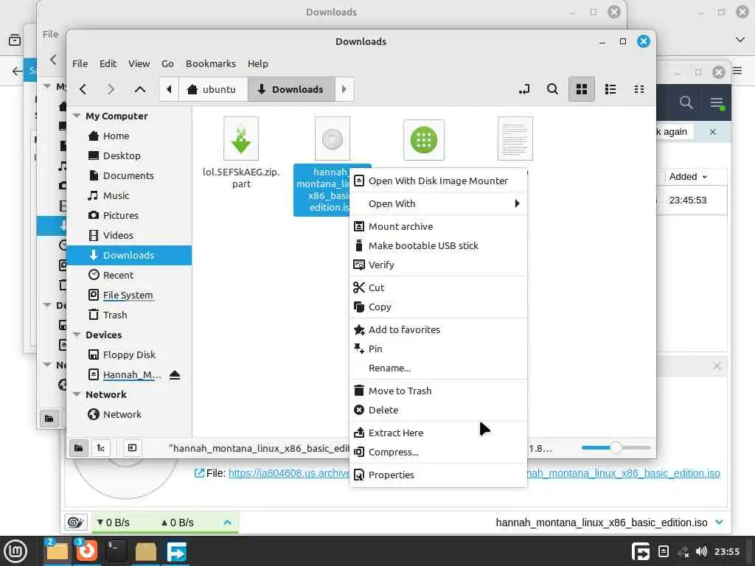This screenshot has width=755, height=566.
Task: Open Desktop in the sidebar
Action: click(129, 156)
